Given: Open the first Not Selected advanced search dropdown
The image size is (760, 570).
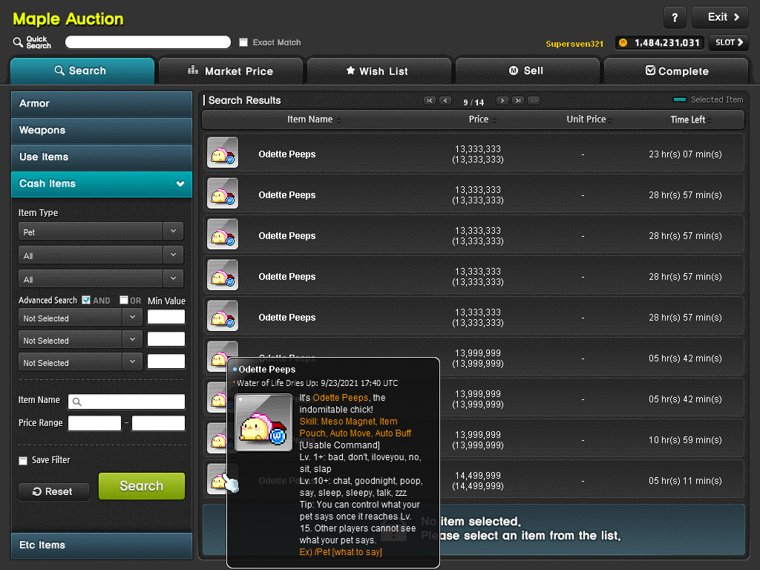Looking at the screenshot, I should (x=80, y=318).
